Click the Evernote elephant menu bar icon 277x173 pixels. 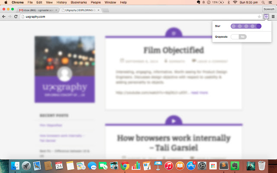click(198, 2)
